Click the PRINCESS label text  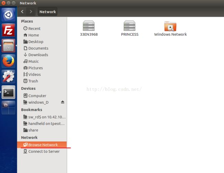click(130, 34)
